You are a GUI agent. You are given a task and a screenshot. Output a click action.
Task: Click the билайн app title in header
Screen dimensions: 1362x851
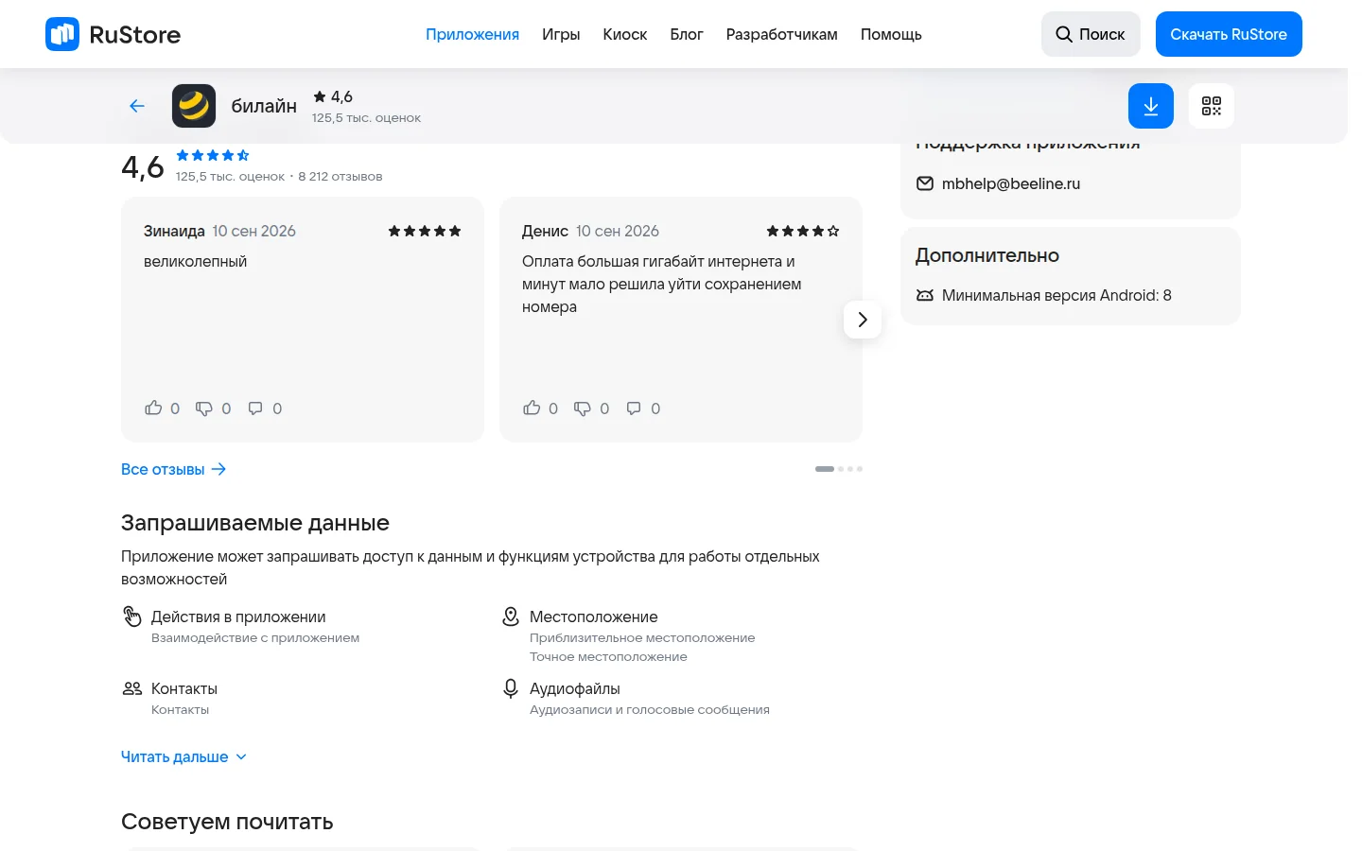264,106
